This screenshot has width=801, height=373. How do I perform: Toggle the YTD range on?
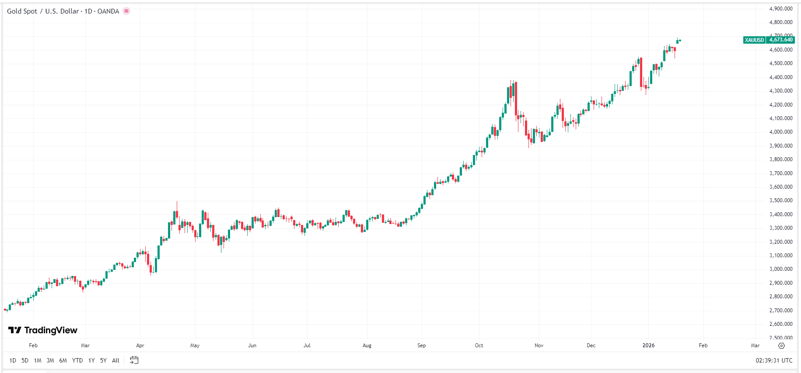tap(77, 360)
